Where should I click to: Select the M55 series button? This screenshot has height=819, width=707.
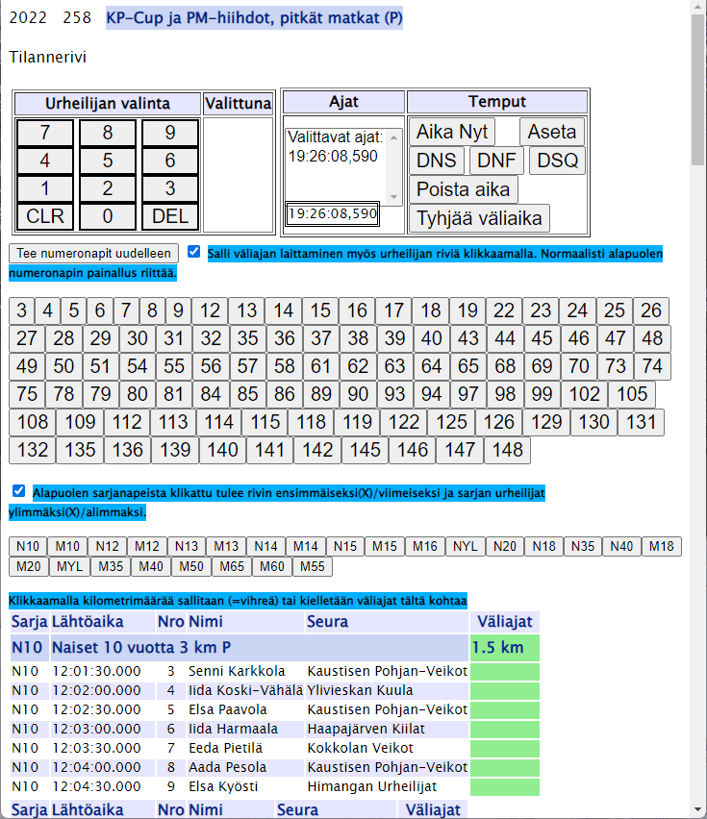coord(311,566)
